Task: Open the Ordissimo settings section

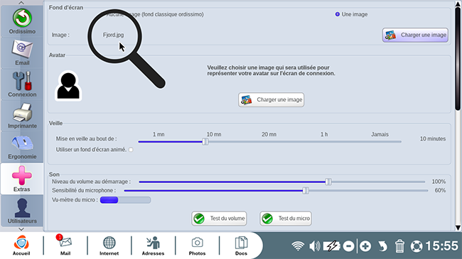Action: pos(22,21)
